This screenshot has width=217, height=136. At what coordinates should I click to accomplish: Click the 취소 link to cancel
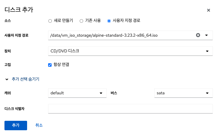pos(39,125)
